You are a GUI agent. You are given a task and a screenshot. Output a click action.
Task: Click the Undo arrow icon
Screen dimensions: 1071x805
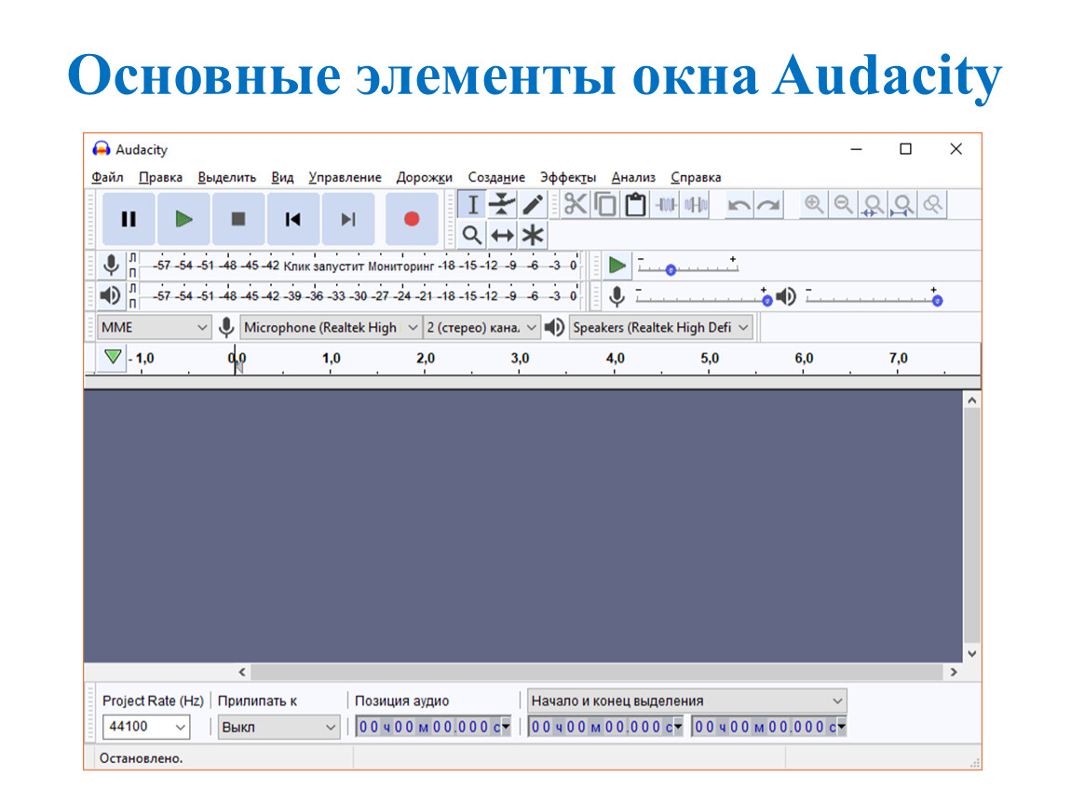[739, 204]
